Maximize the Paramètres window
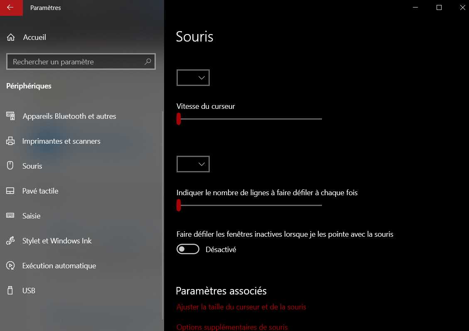 click(x=439, y=7)
